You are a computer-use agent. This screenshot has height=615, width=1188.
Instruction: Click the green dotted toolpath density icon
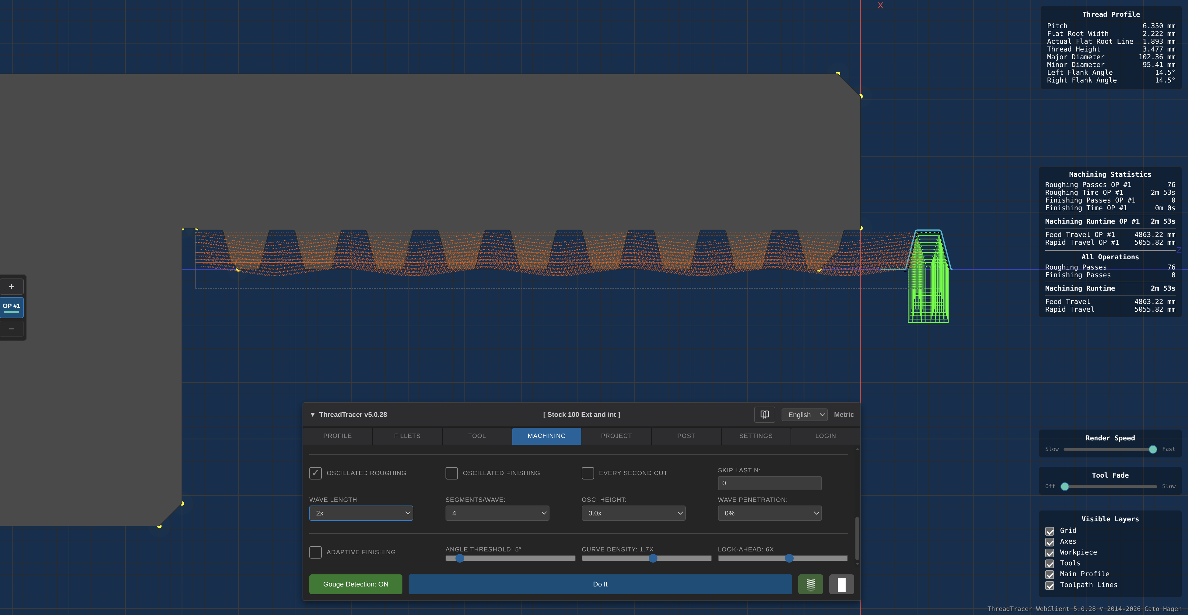pos(810,584)
